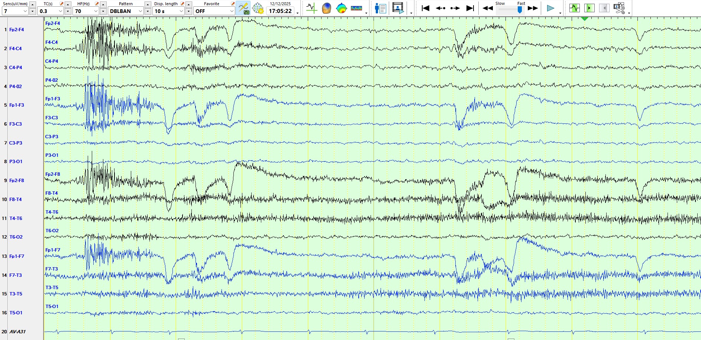Image resolution: width=701 pixels, height=340 pixels.
Task: Increase display length with up arrow
Action: pyautogui.click(x=189, y=4)
